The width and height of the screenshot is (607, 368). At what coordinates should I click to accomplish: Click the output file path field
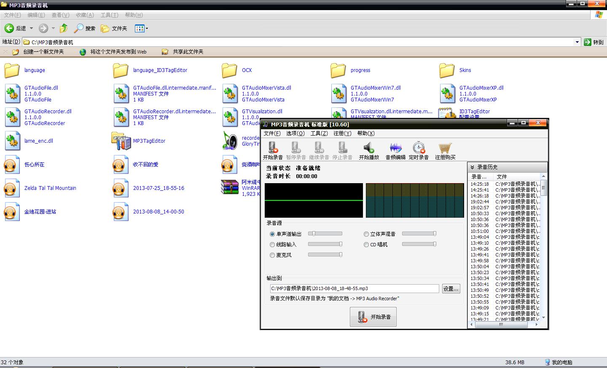pos(355,289)
